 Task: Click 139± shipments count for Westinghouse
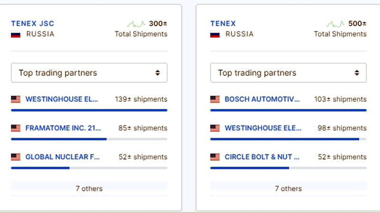[x=141, y=99]
